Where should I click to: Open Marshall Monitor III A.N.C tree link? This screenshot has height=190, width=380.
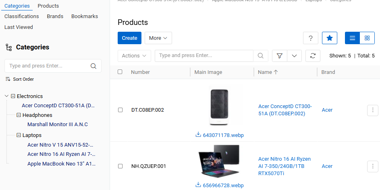[58, 125]
